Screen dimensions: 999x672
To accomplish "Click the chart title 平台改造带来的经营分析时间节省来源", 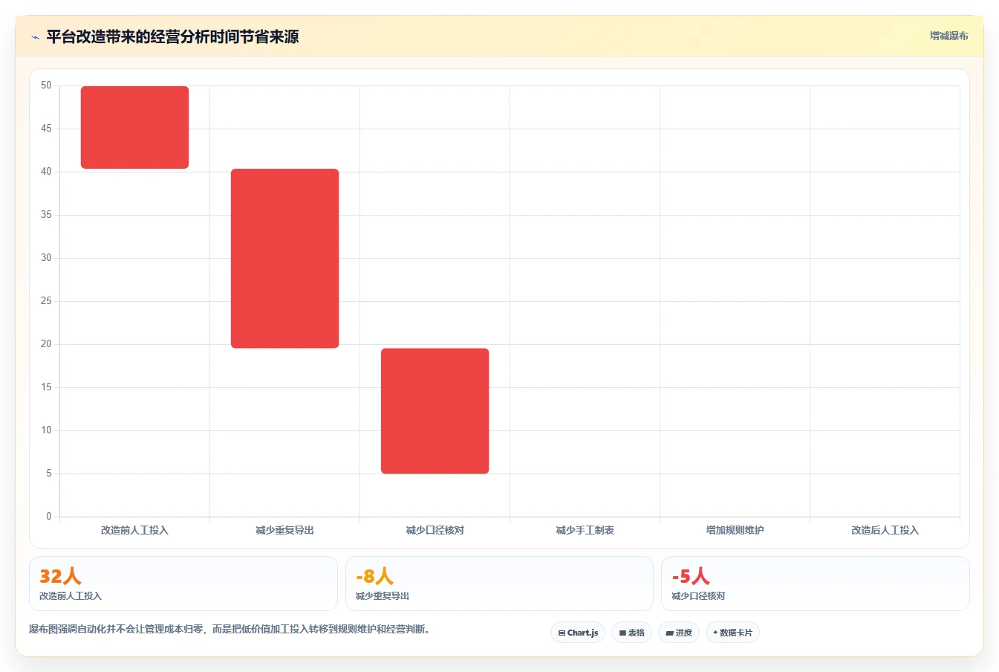I will (172, 36).
